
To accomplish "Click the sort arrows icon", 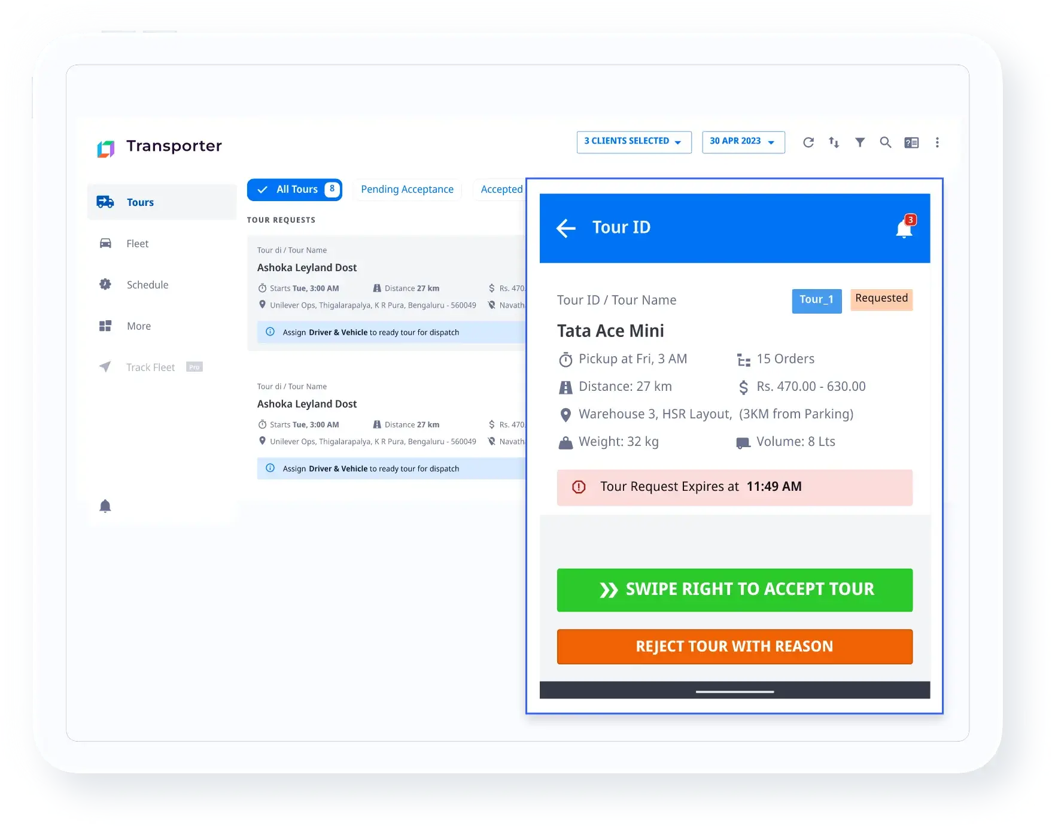I will pyautogui.click(x=834, y=142).
